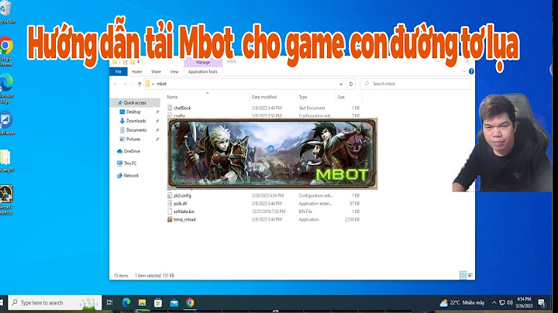
Task: Switch to the Home ribbon tab
Action: 137,71
